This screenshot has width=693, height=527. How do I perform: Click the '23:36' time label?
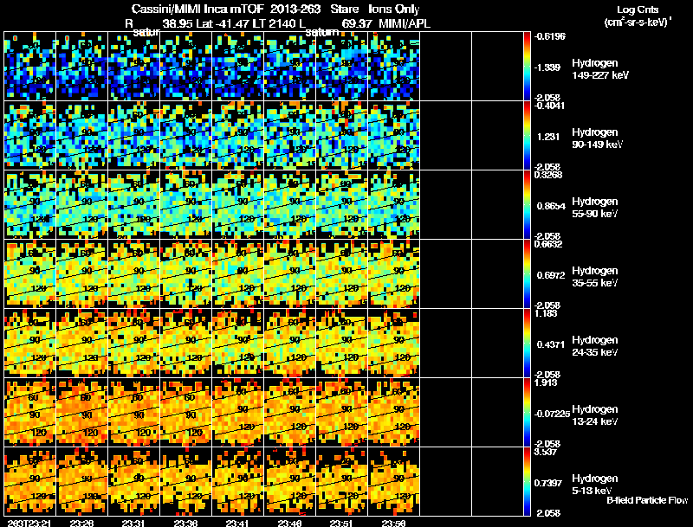[x=185, y=524]
